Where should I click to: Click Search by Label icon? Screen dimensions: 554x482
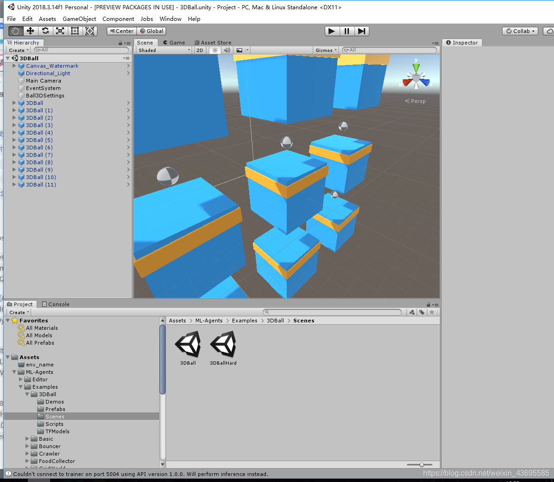(422, 312)
